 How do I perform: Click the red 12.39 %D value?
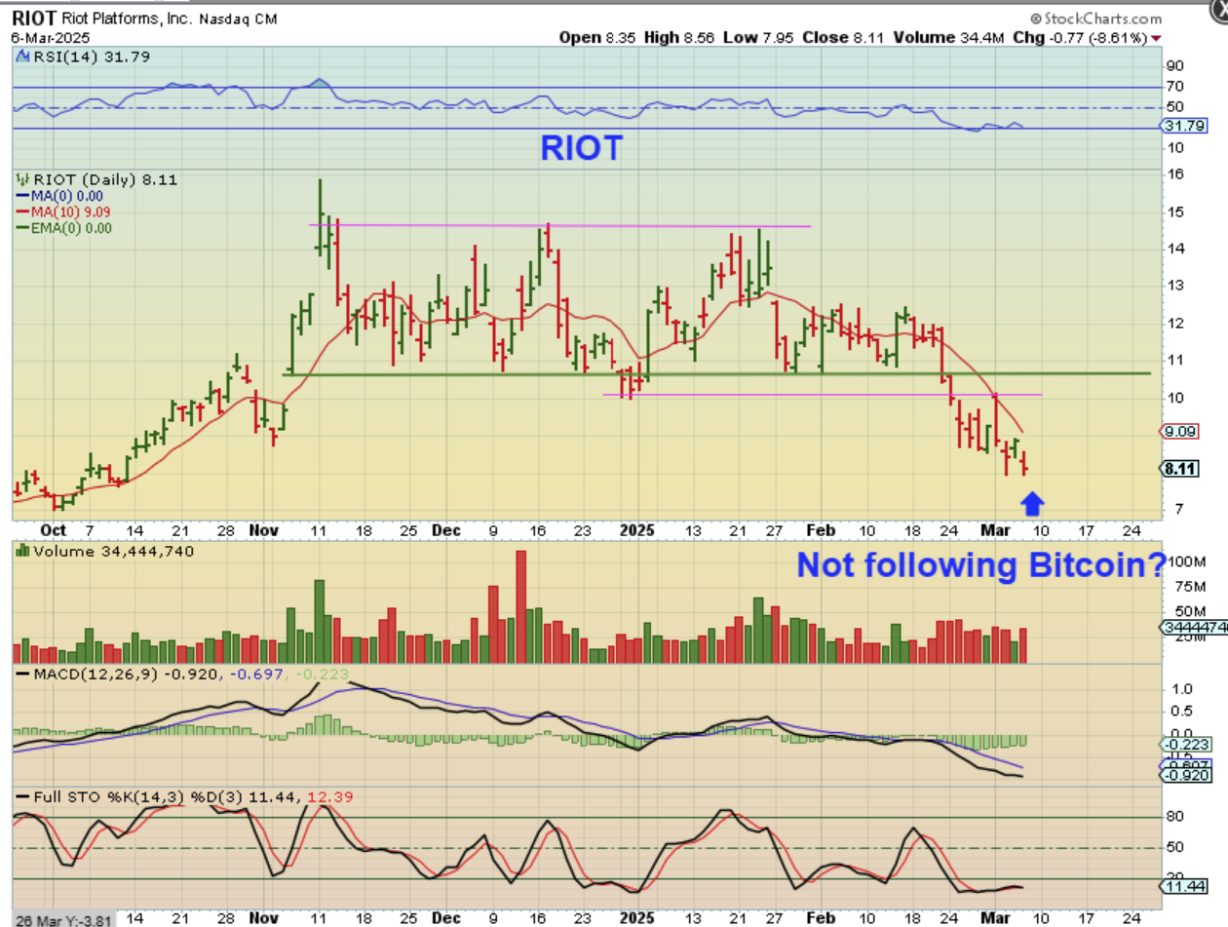329,796
